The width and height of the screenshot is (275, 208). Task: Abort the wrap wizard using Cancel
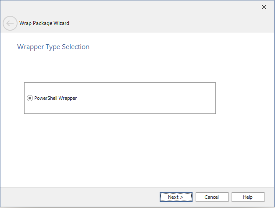tap(212, 197)
